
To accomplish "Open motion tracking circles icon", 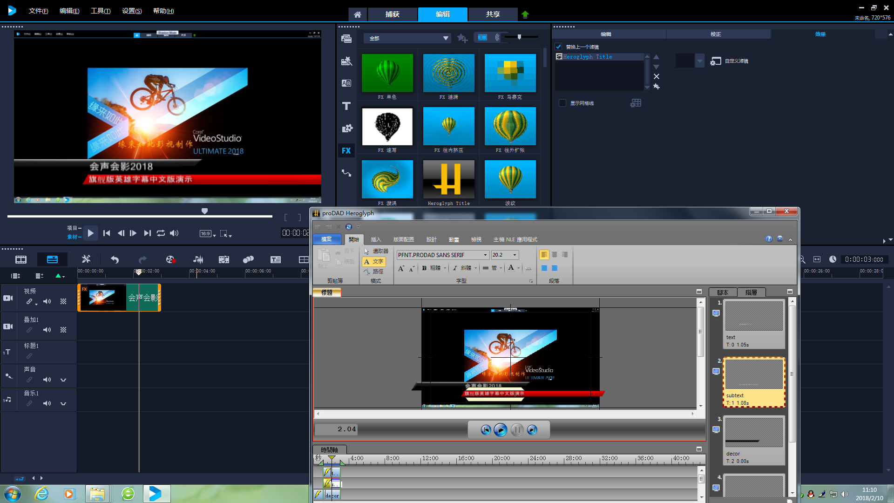I will [x=248, y=259].
